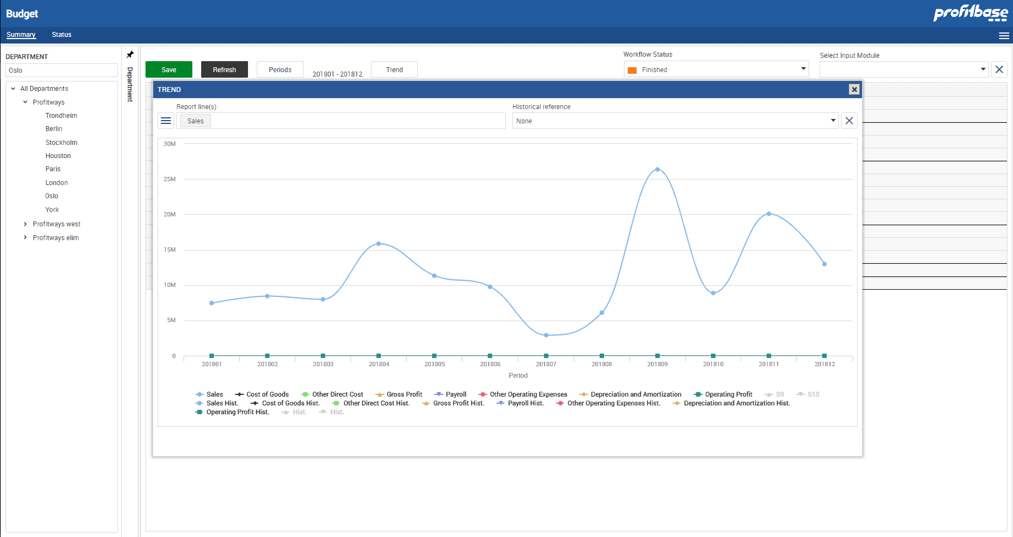Screen dimensions: 1013x537
Task: Click the Save button
Action: click(x=168, y=69)
